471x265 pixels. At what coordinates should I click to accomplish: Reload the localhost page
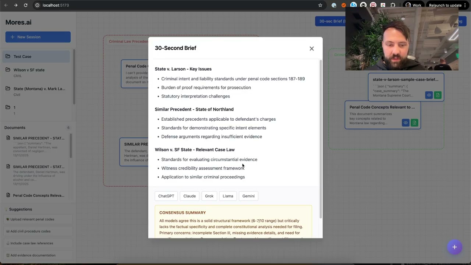tap(25, 5)
